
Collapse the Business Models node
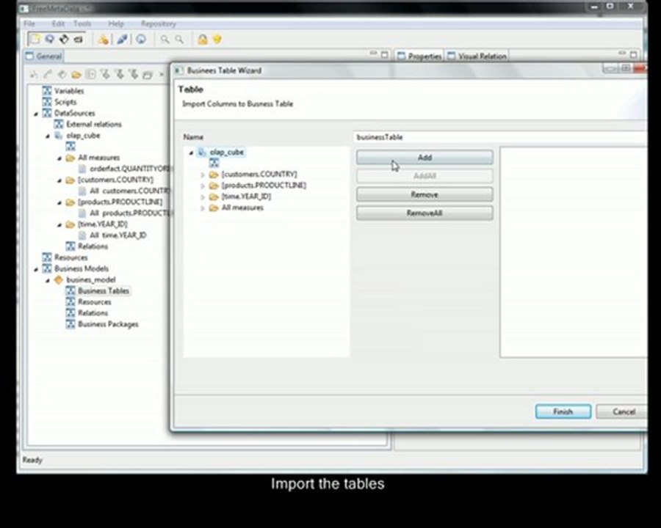36,269
